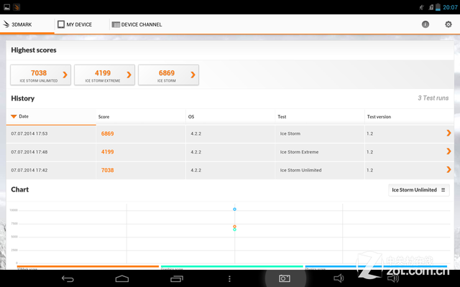Select the 07.07.2014 17:48 date cell
The height and width of the screenshot is (287, 460).
point(51,152)
